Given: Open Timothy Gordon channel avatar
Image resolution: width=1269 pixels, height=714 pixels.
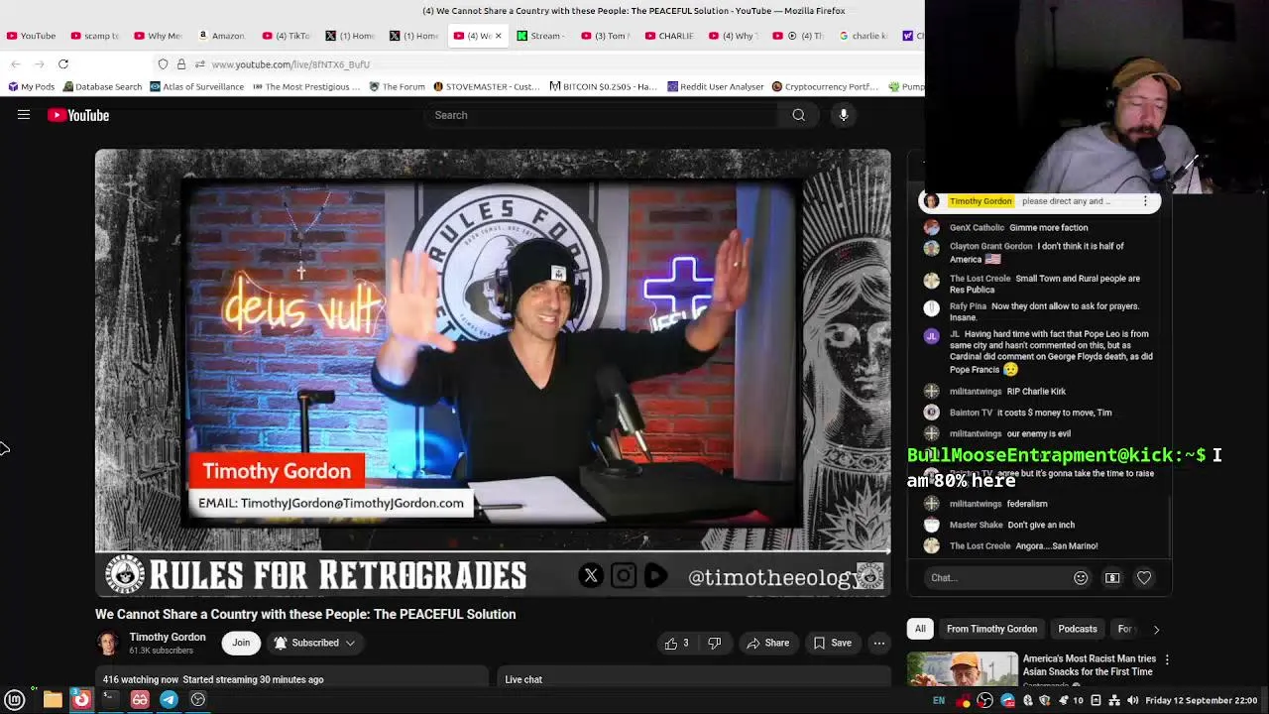Looking at the screenshot, I should pos(108,644).
